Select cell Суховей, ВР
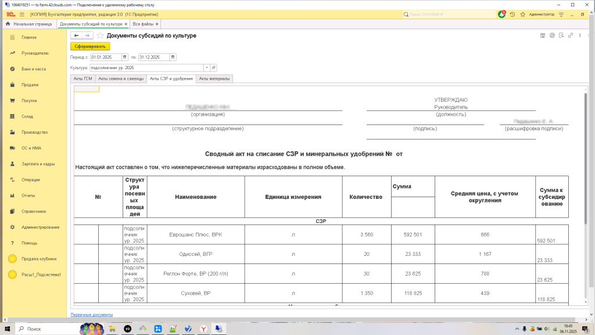The height and width of the screenshot is (335, 595). pyautogui.click(x=196, y=293)
